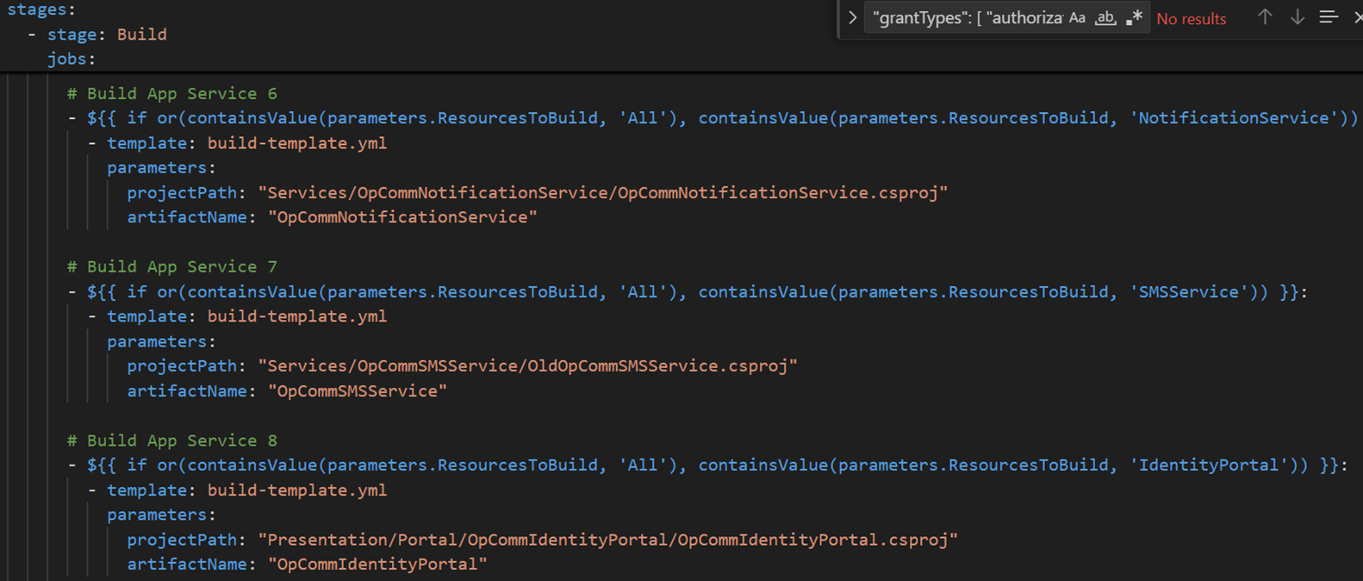Click the sticky "jobs:" scope line
1363x581 pixels.
coord(72,59)
